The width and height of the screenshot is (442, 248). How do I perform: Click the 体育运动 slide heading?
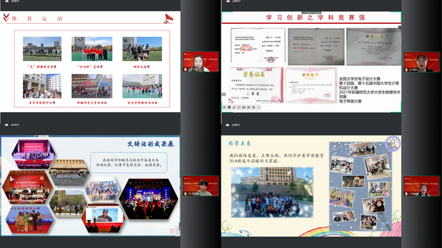[37, 18]
